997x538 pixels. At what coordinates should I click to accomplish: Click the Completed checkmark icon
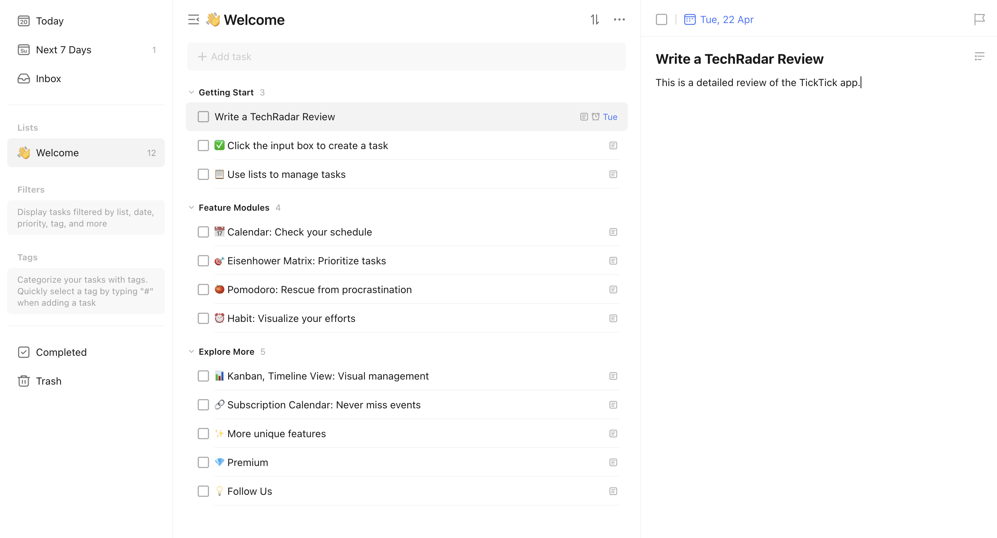tap(24, 352)
